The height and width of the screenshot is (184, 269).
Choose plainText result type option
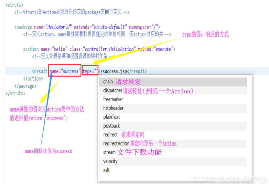(173, 117)
